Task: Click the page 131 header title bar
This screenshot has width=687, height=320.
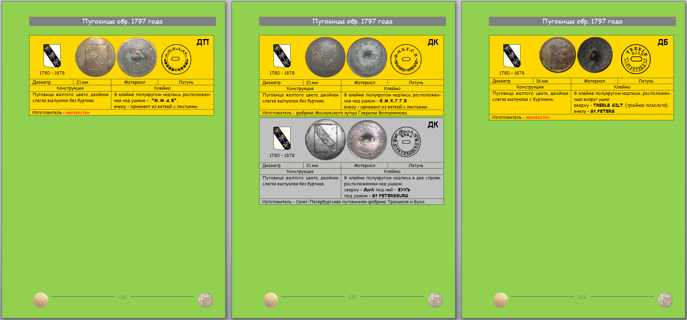Action: [x=123, y=22]
